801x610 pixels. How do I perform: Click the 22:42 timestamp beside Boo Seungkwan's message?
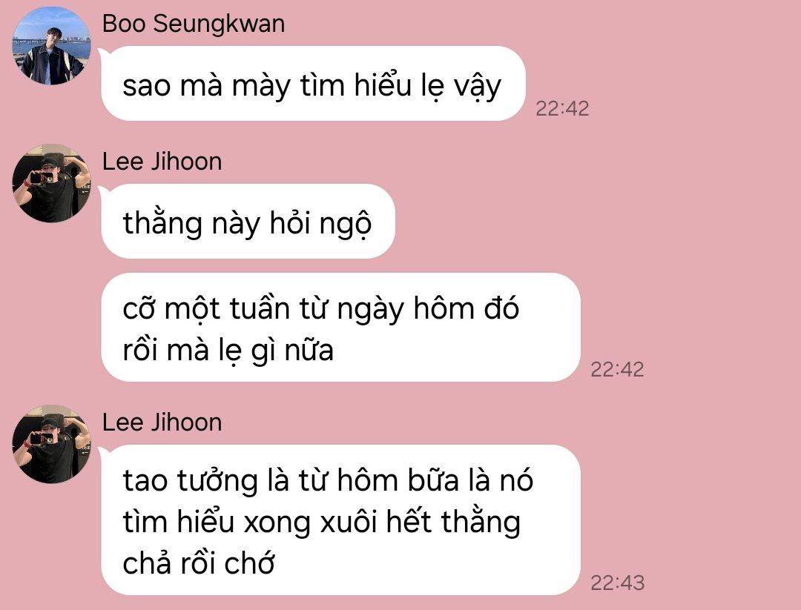(562, 108)
